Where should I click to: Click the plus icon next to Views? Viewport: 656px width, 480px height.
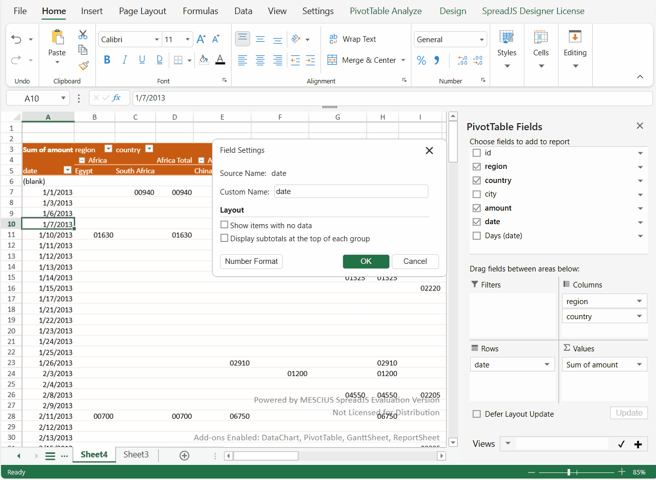[x=638, y=444]
